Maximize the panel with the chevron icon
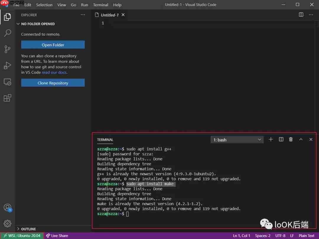The height and width of the screenshot is (239, 319). point(301,139)
